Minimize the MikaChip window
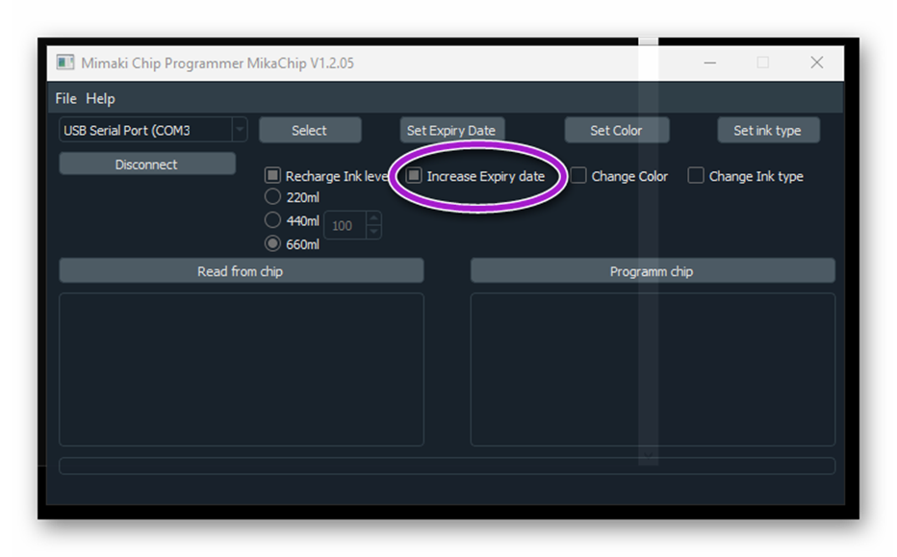 (x=710, y=63)
